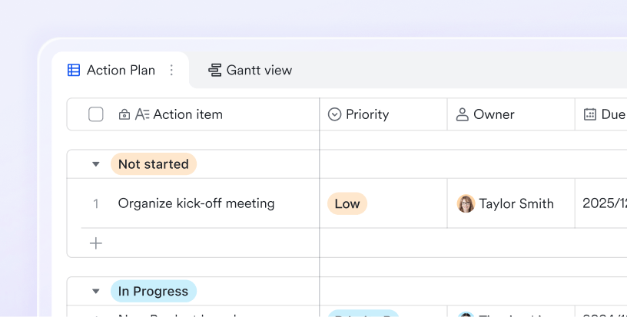The height and width of the screenshot is (317, 627).
Task: Click the In Progress status label
Action: tap(154, 291)
